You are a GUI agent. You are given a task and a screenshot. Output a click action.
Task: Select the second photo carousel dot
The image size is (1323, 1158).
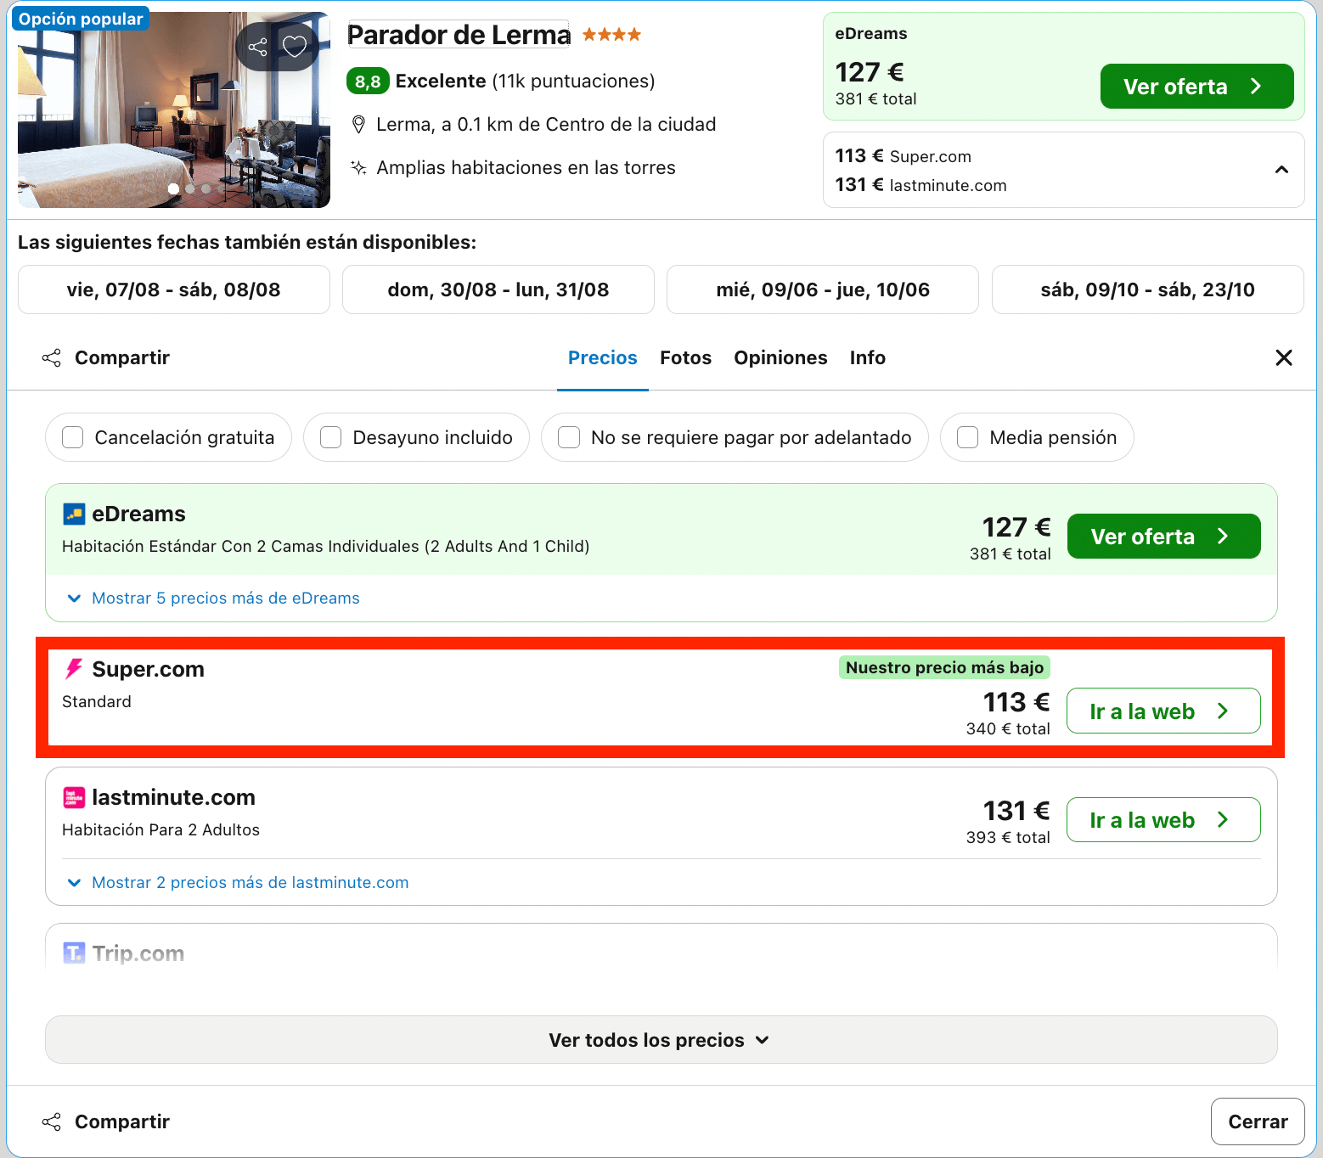pos(190,189)
